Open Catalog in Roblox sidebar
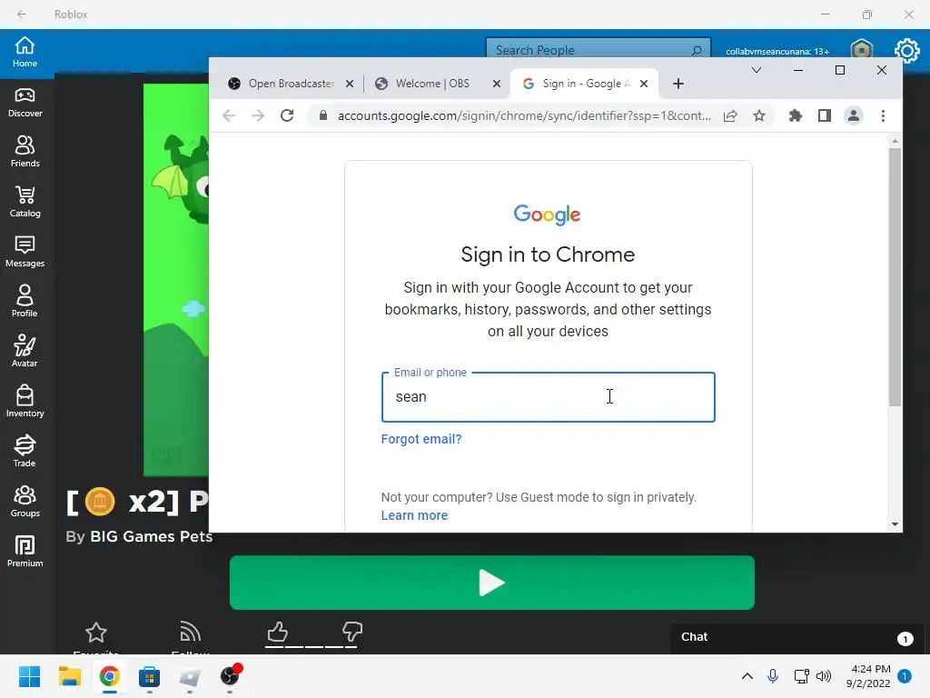This screenshot has width=930, height=698. 25,203
